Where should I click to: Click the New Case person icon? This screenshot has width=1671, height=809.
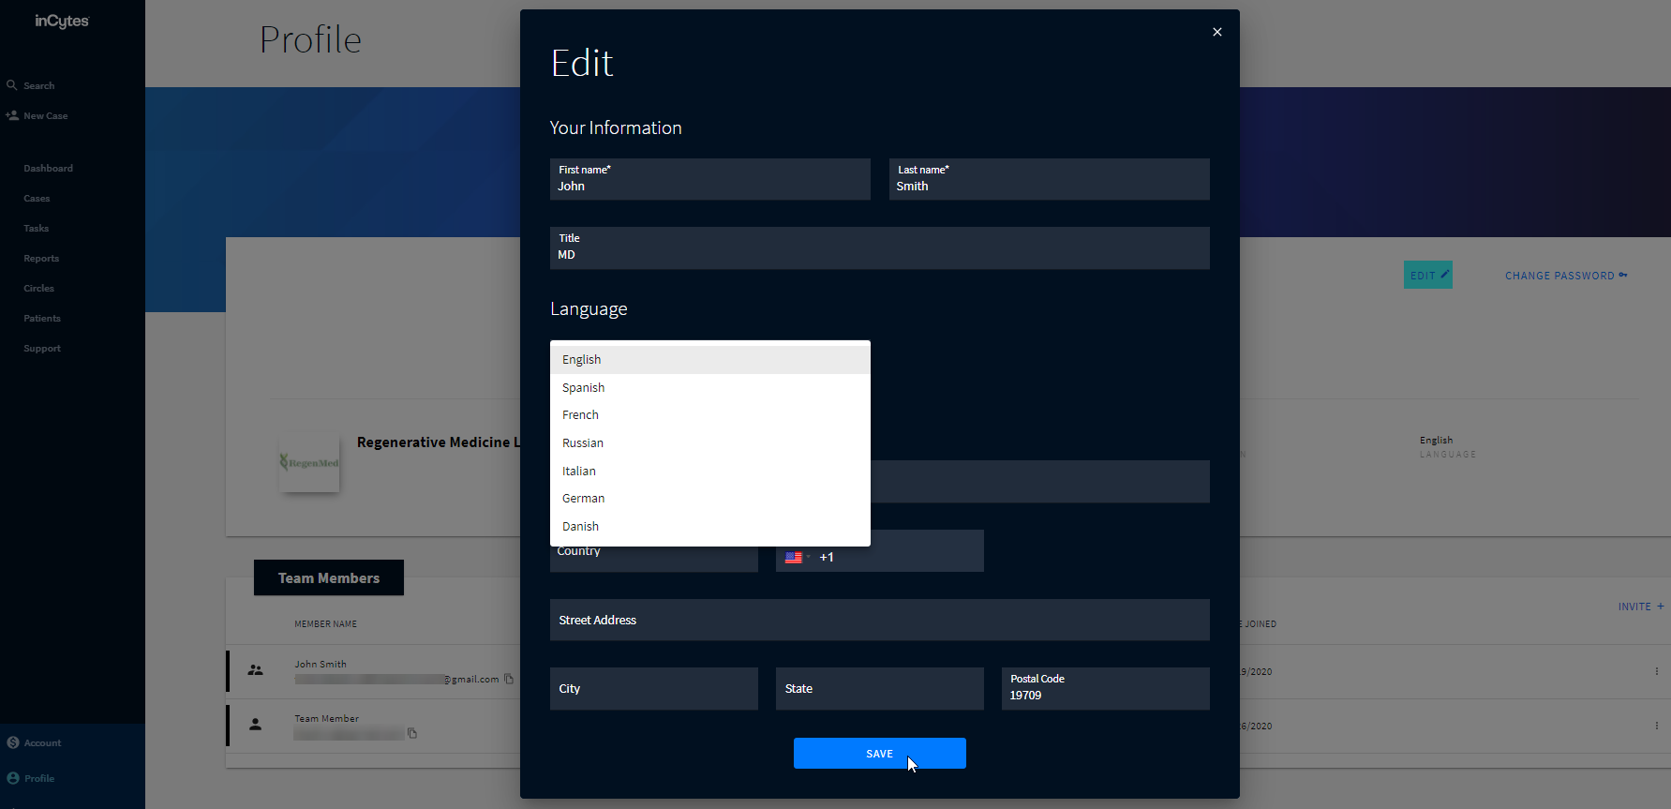click(12, 115)
